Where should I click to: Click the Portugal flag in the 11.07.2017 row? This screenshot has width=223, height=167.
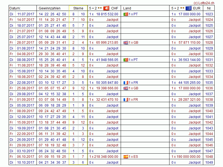[x=126, y=14]
